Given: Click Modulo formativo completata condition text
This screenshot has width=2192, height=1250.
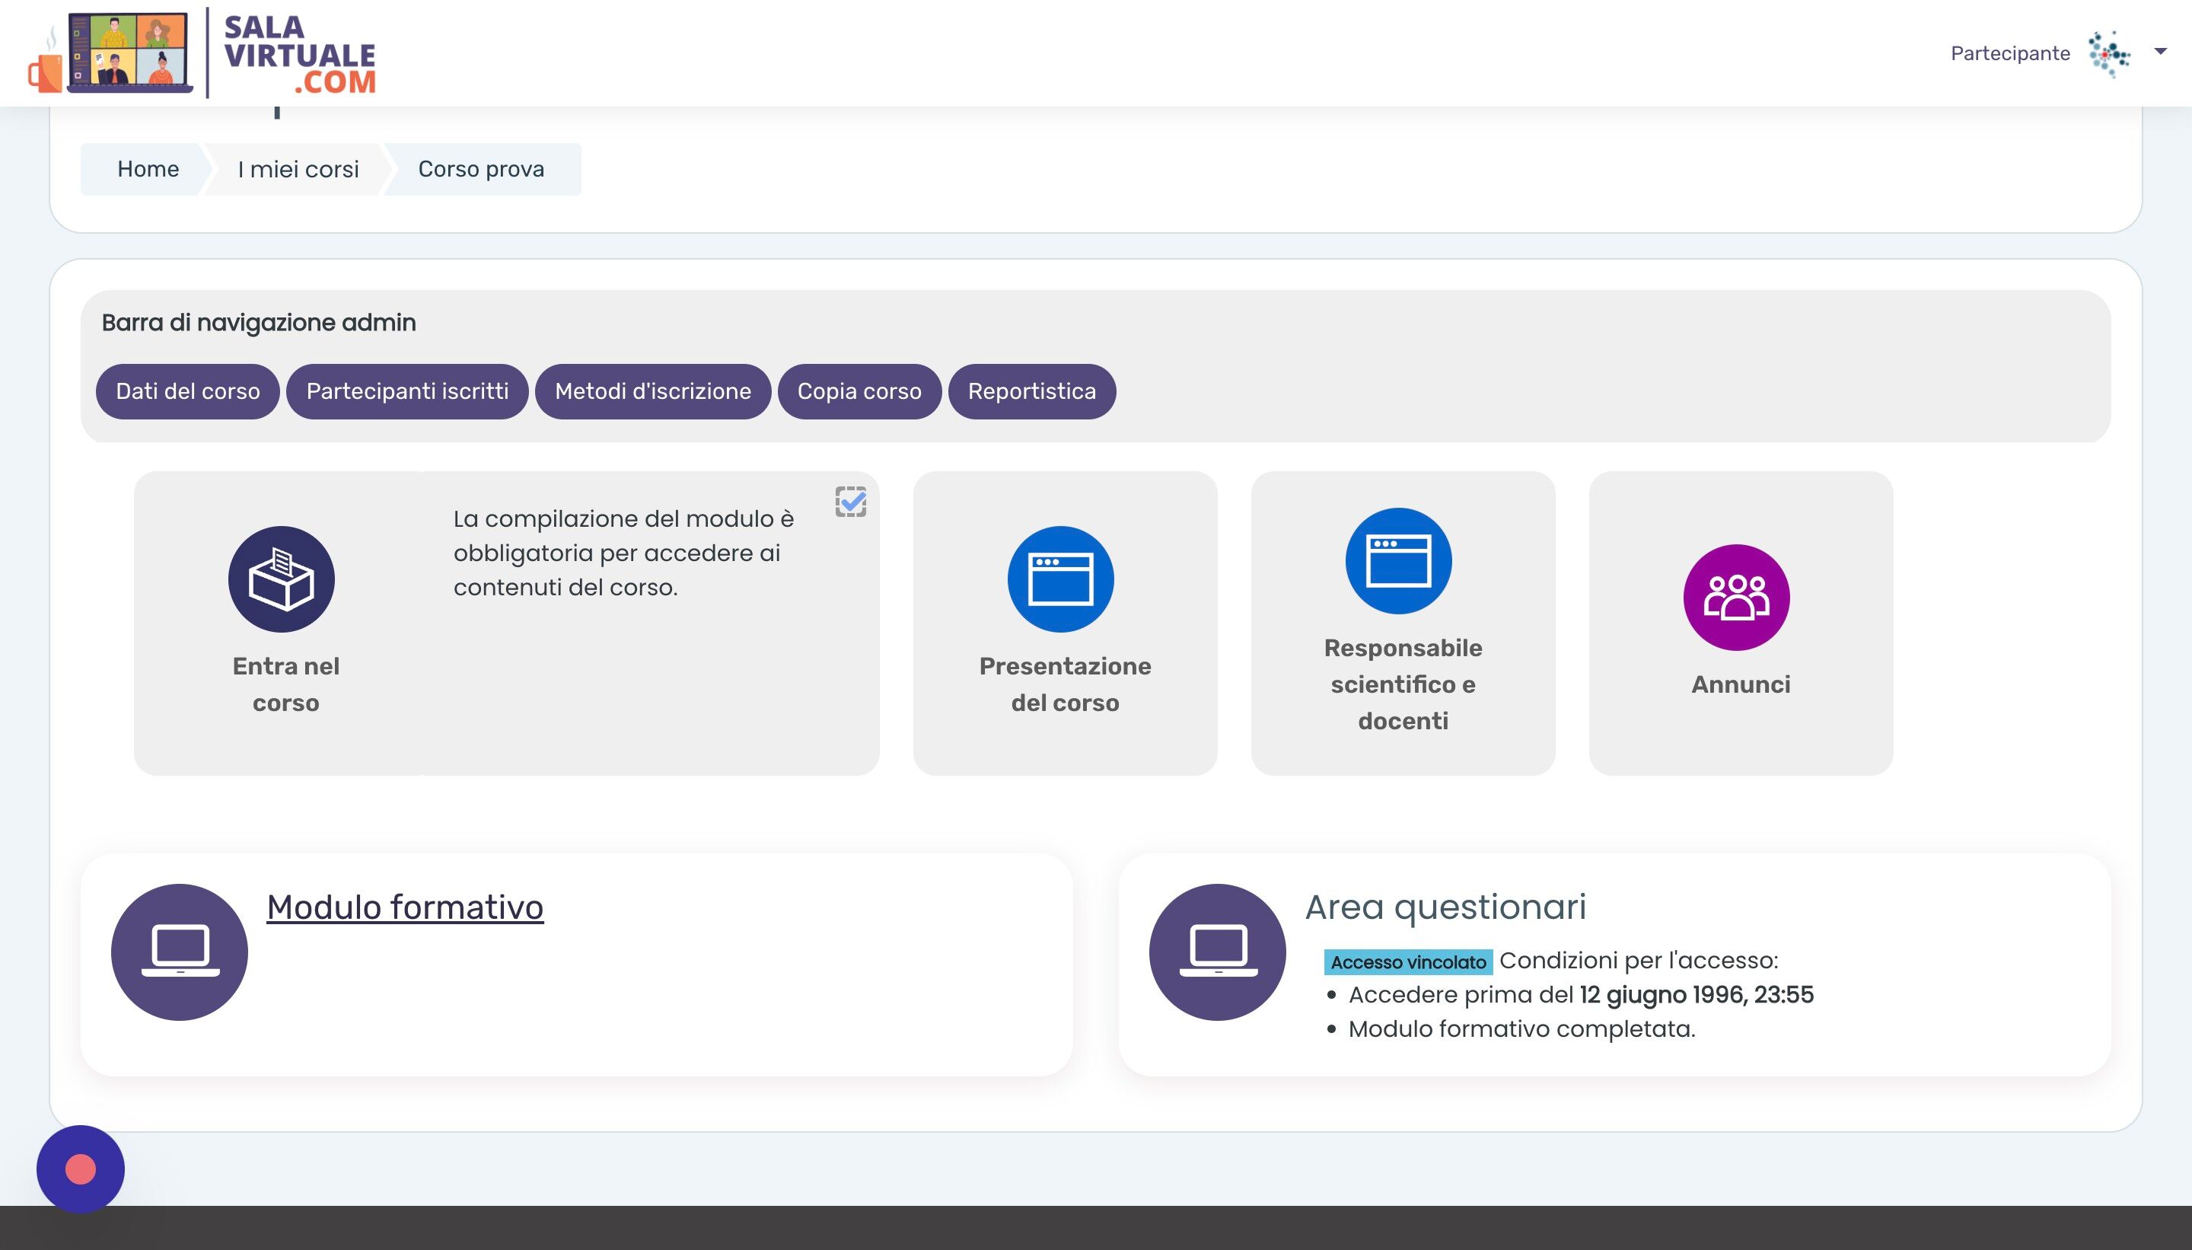Looking at the screenshot, I should click(1521, 1028).
